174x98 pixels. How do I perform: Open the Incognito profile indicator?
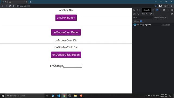pos(164,6)
